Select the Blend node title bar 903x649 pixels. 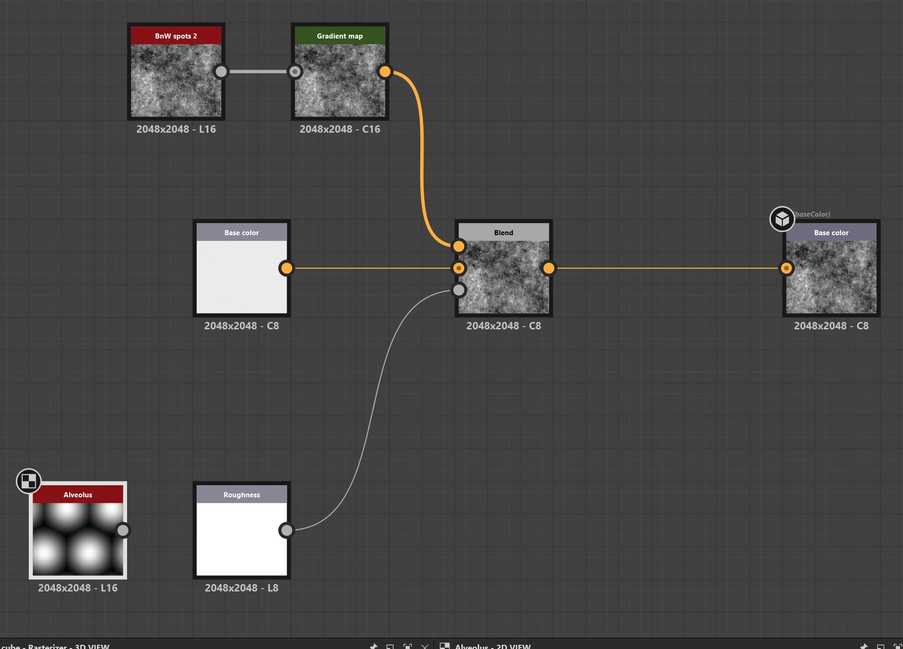503,232
